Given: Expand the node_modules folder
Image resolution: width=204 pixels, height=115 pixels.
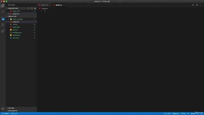Looking at the screenshot, I should 18,19.
